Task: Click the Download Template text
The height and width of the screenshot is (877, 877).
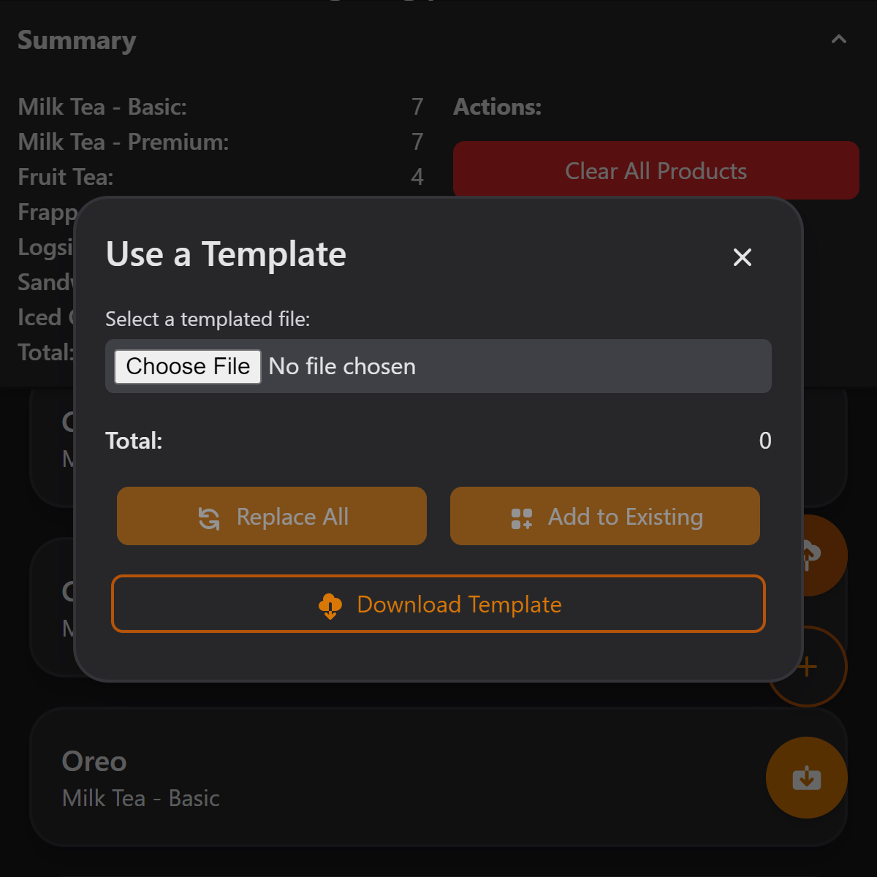Action: (x=459, y=604)
